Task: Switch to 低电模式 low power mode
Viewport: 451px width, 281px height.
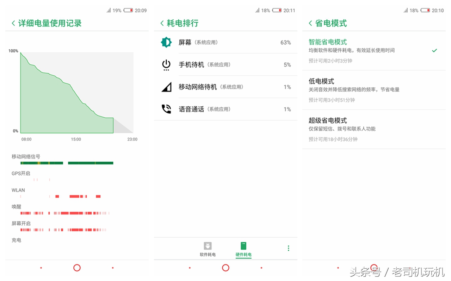Action: (373, 89)
